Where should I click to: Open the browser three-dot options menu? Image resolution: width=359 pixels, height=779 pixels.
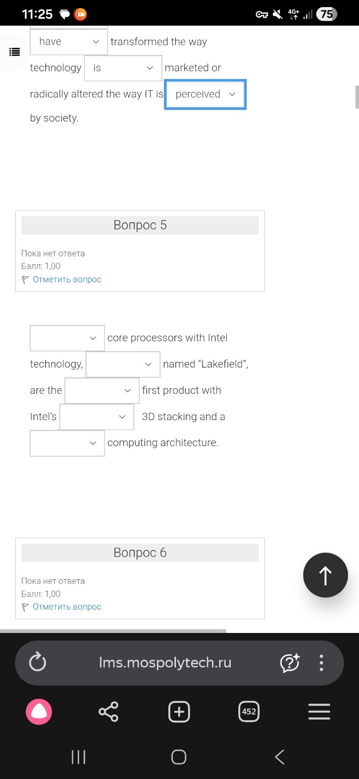pyautogui.click(x=321, y=662)
